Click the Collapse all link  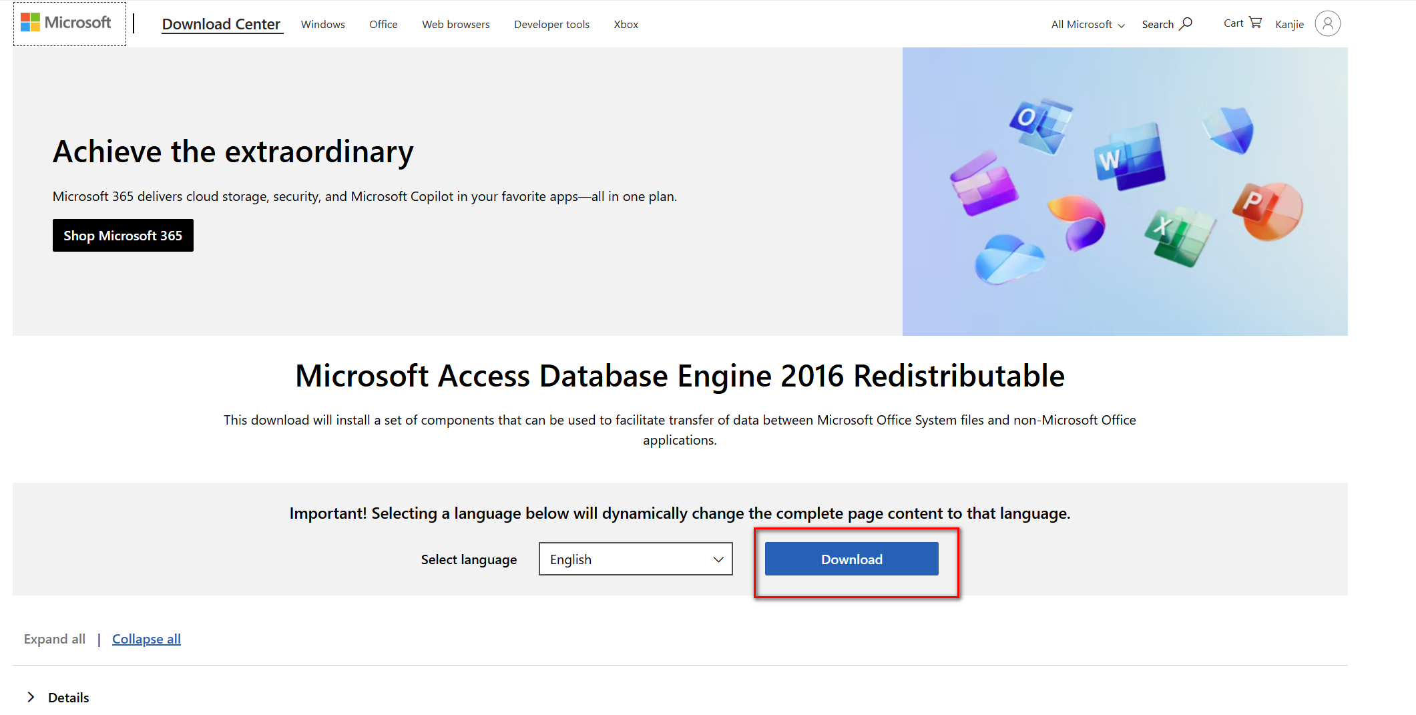(x=146, y=639)
